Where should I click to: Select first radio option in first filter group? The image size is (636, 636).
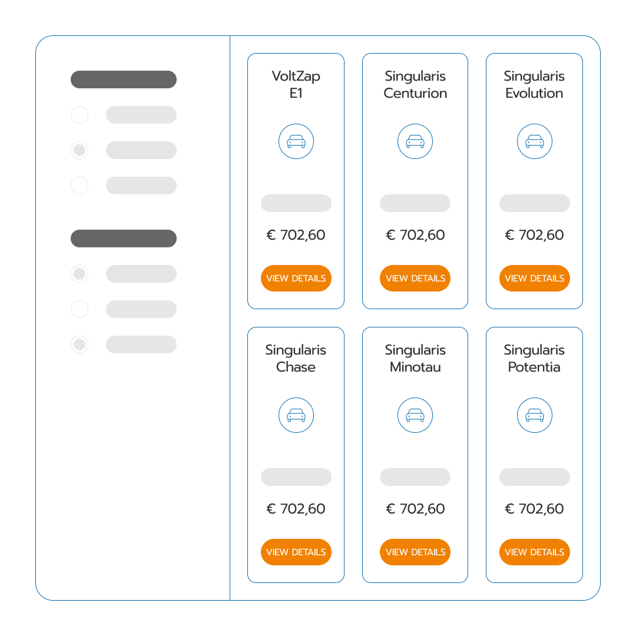tap(79, 115)
